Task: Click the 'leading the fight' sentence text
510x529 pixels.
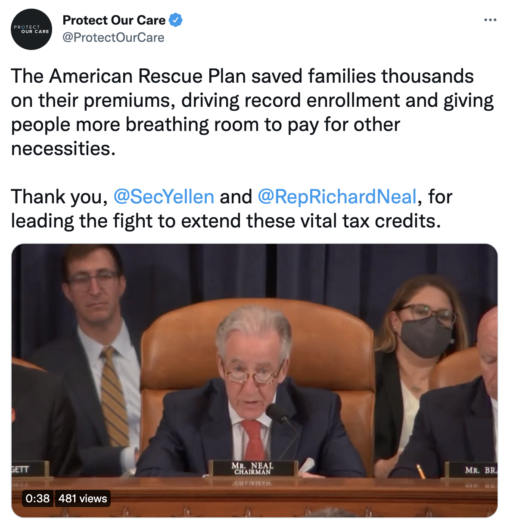Action: pos(226,221)
